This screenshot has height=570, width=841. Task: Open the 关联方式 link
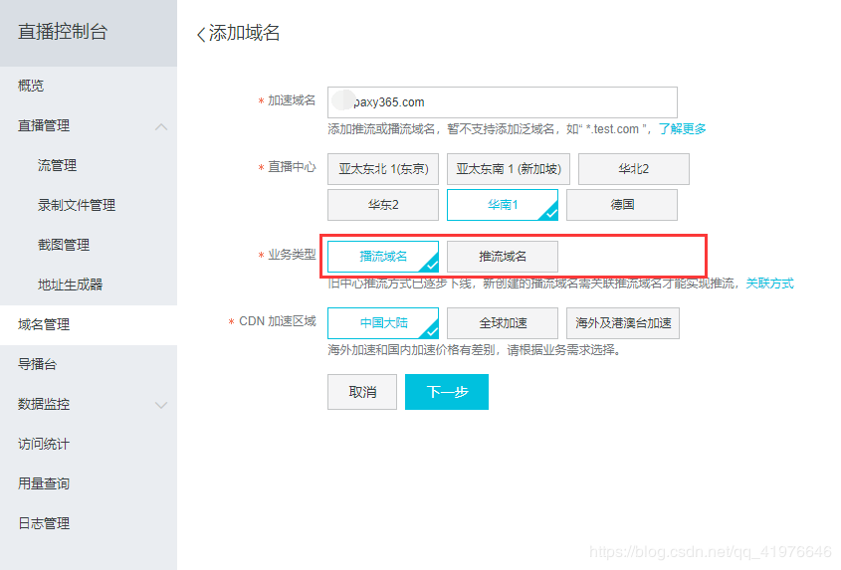769,284
